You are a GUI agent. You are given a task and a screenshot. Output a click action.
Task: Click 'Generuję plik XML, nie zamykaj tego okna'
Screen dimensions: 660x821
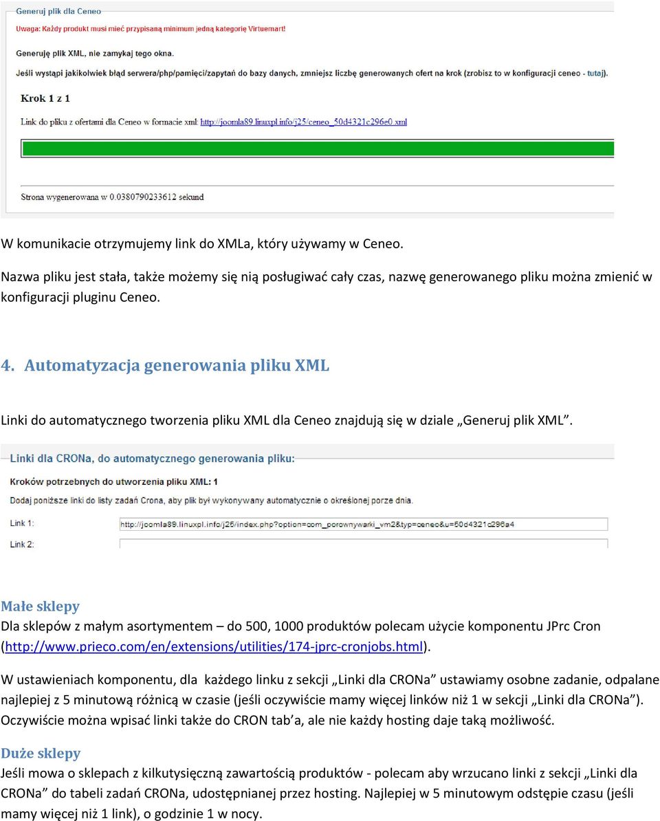[95, 54]
